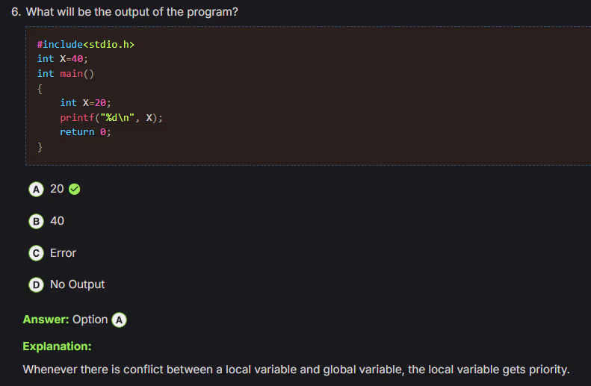This screenshot has height=386, width=591.
Task: Click the question 6 heading text
Action: click(124, 13)
